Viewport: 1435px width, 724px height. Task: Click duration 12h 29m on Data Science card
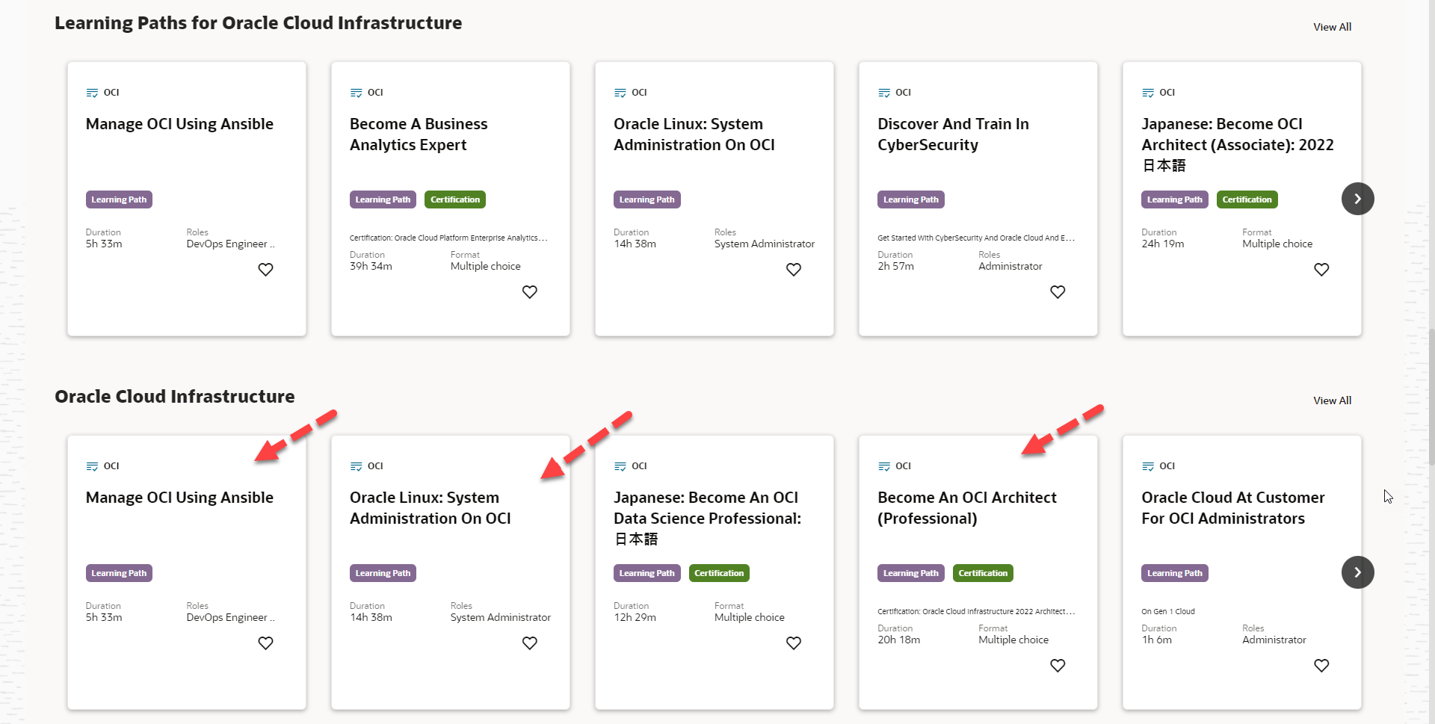pos(635,617)
